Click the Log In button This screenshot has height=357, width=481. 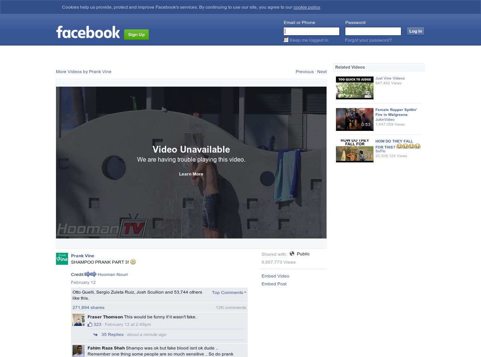(x=416, y=31)
